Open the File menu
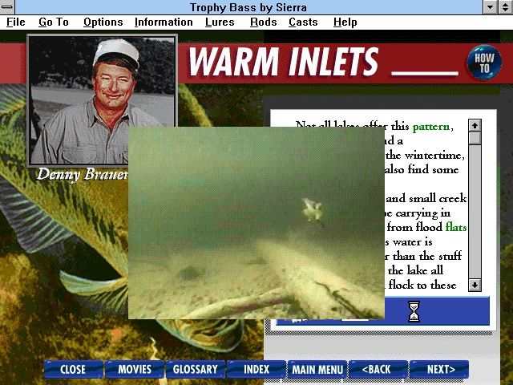Viewport: 513px width, 385px height. tap(16, 22)
